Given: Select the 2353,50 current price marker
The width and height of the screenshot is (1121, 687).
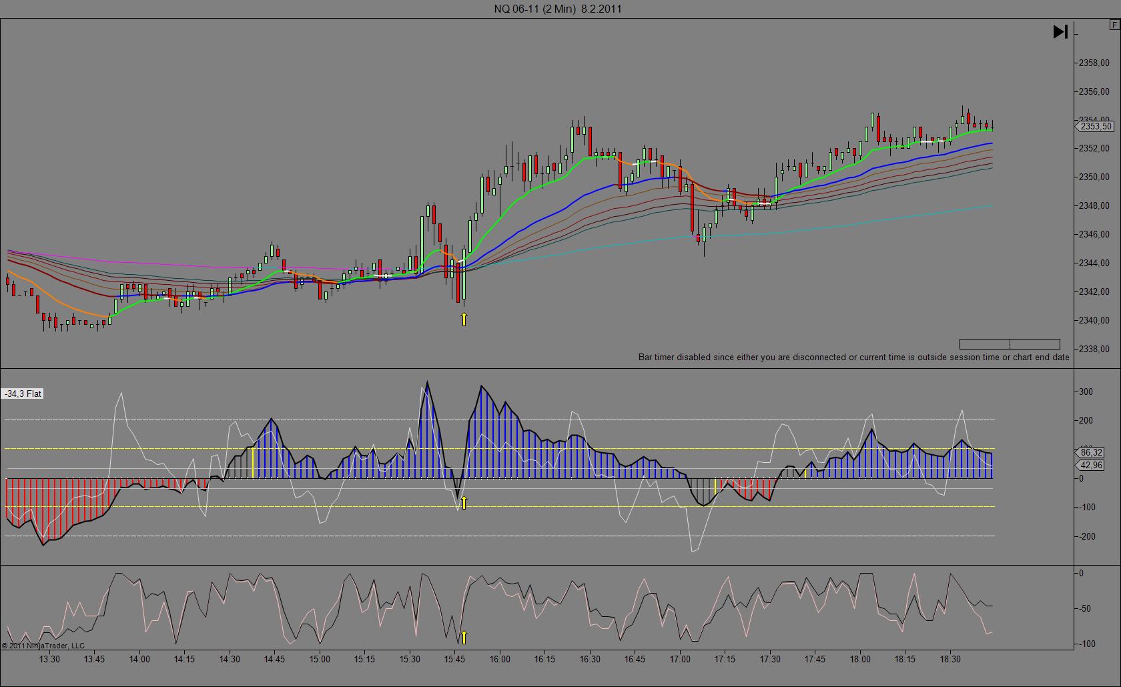Looking at the screenshot, I should click(x=1096, y=126).
